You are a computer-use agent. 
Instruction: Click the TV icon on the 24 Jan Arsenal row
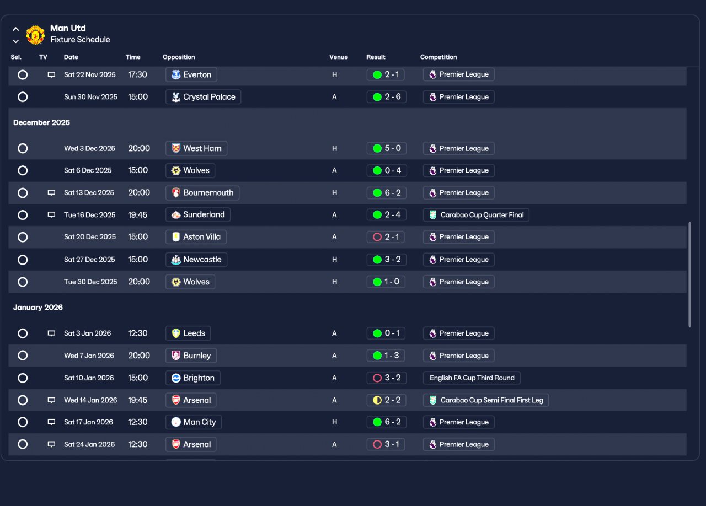pos(51,444)
